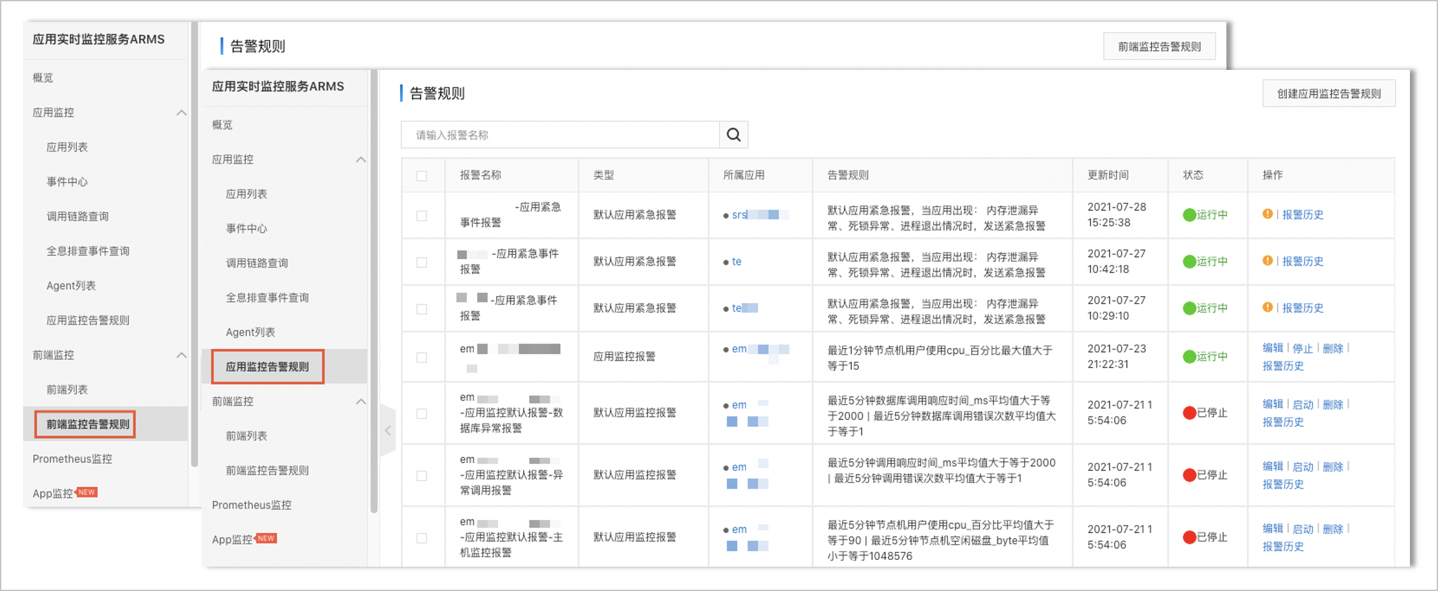Collapse 前端监控 section in the back window sidebar
Image resolution: width=1438 pixels, height=591 pixels.
(x=182, y=355)
